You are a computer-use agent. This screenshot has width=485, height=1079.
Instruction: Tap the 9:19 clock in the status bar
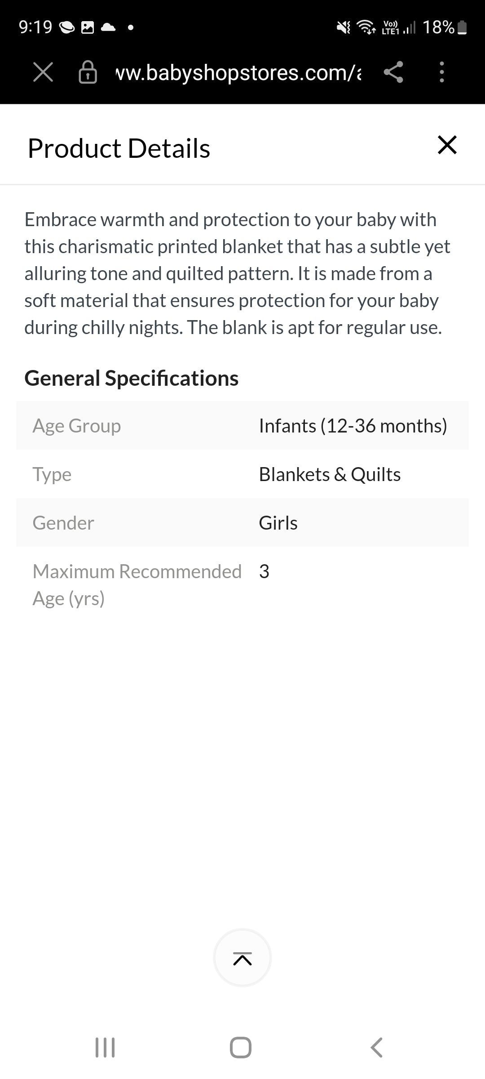coord(35,27)
